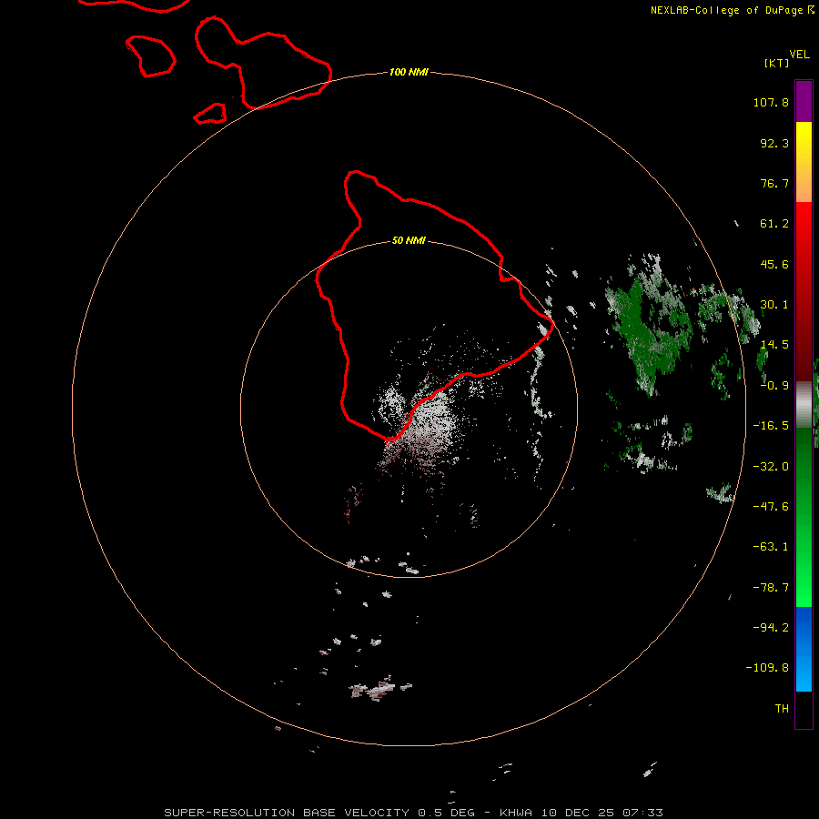Click the 100 NMI range ring label
The width and height of the screenshot is (819, 819).
(x=409, y=72)
